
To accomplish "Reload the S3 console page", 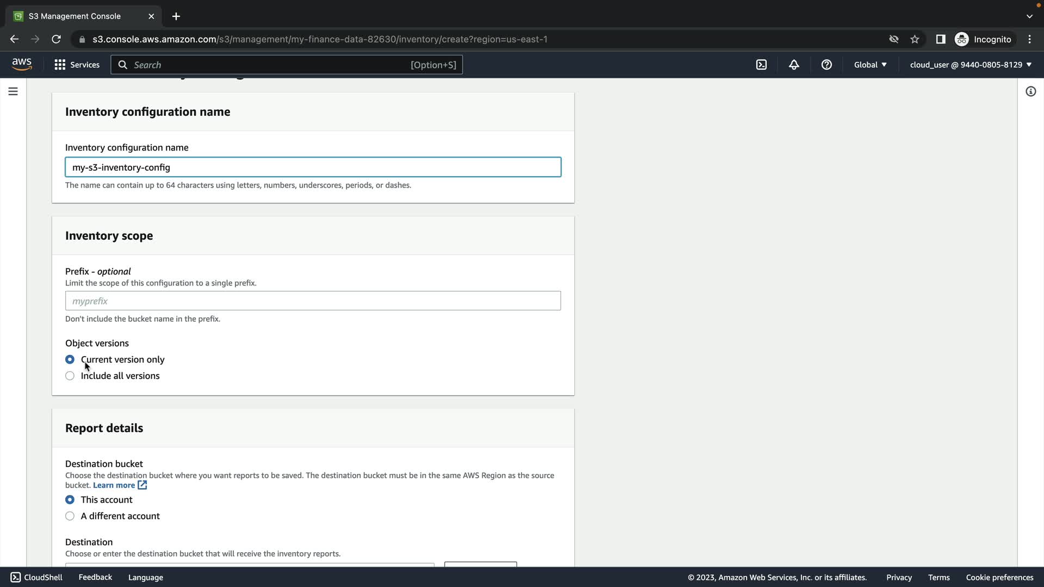I will click(x=56, y=39).
